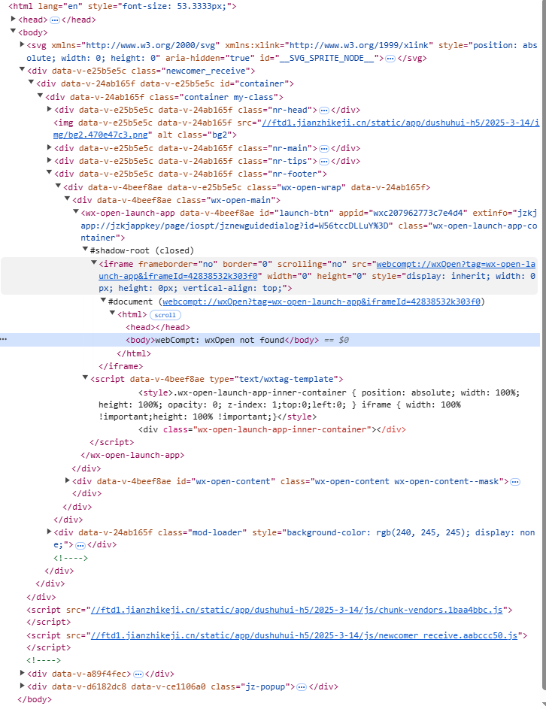Collapse the wx-open-wrap div node
This screenshot has height=709, width=546.
[59, 186]
